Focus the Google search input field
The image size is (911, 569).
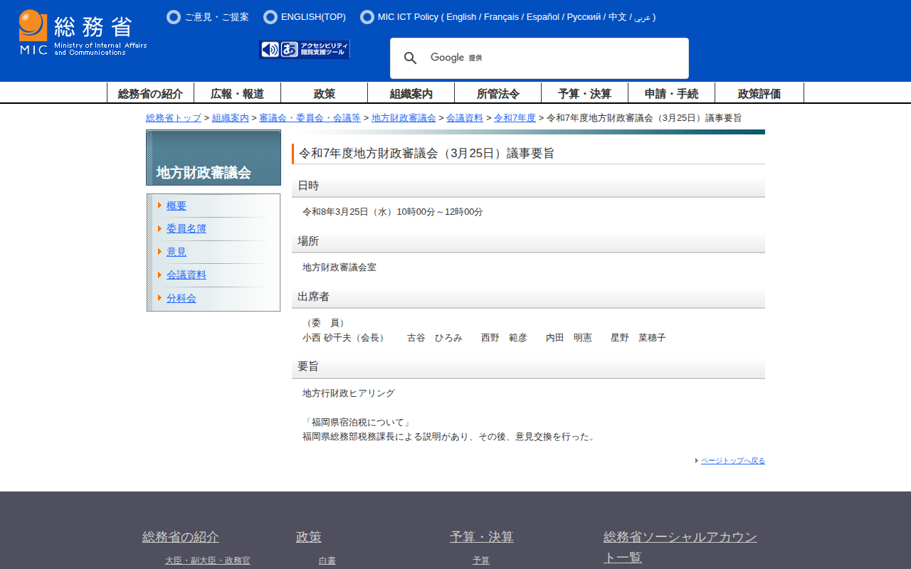click(569, 58)
